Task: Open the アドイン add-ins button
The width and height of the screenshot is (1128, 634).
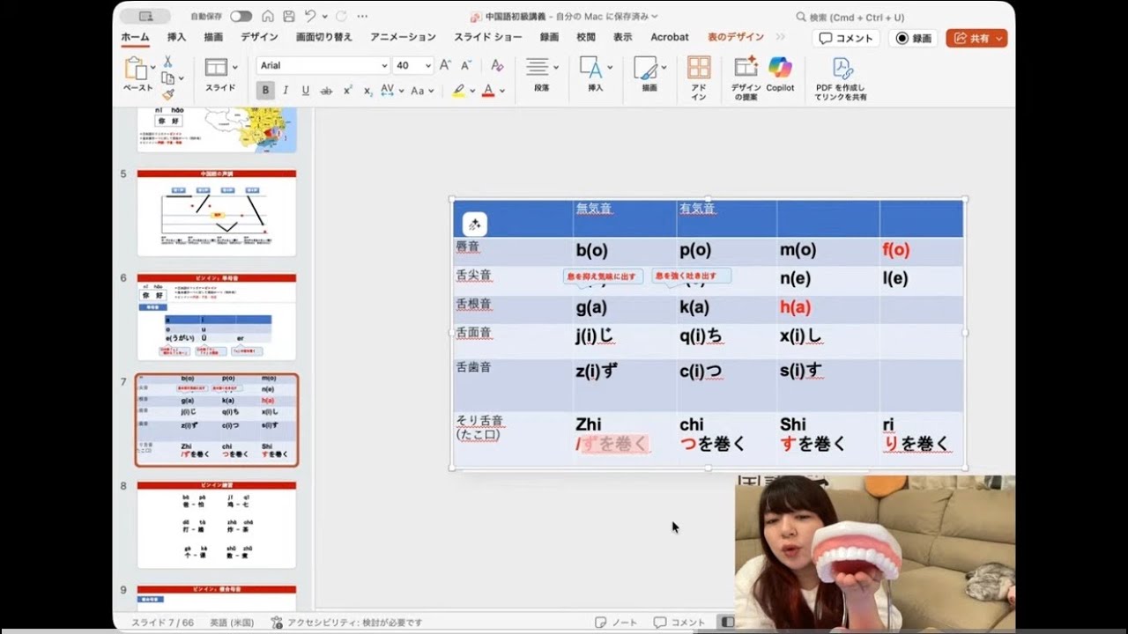Action: tap(699, 78)
